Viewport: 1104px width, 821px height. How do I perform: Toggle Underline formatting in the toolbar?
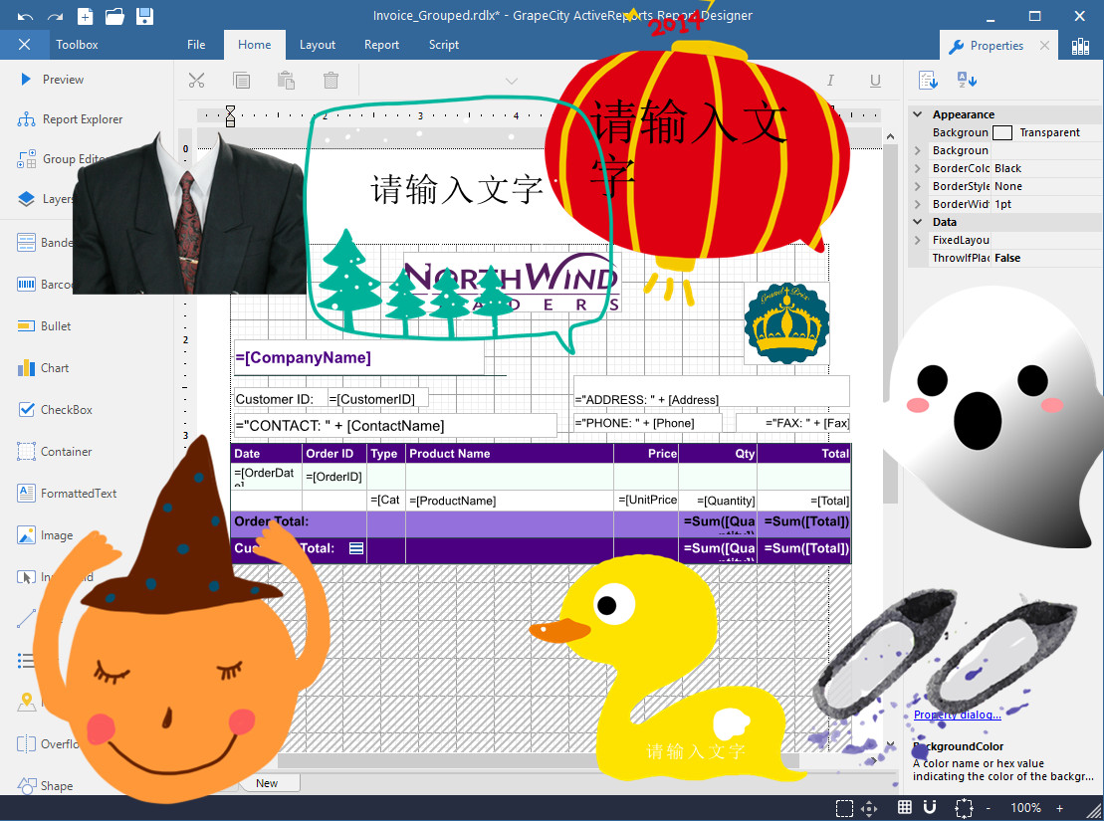tap(874, 81)
